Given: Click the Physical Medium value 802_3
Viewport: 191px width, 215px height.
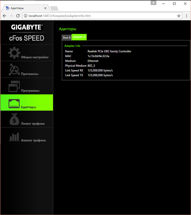Looking at the screenshot, I should coord(91,66).
